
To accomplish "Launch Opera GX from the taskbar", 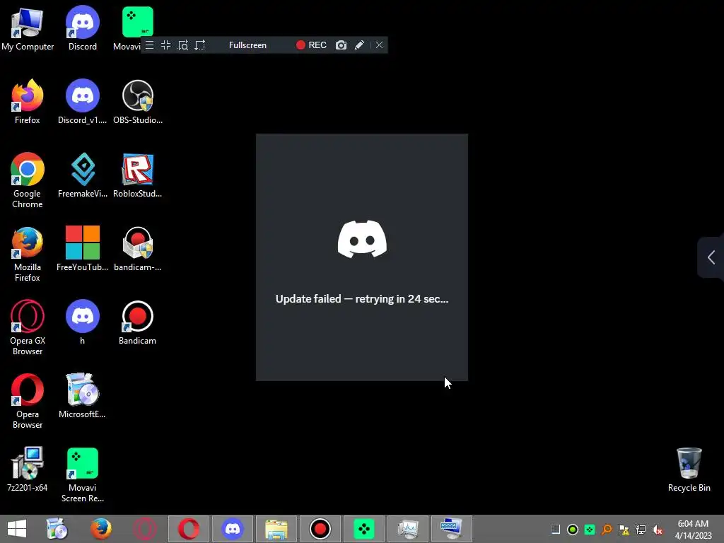I will click(144, 529).
